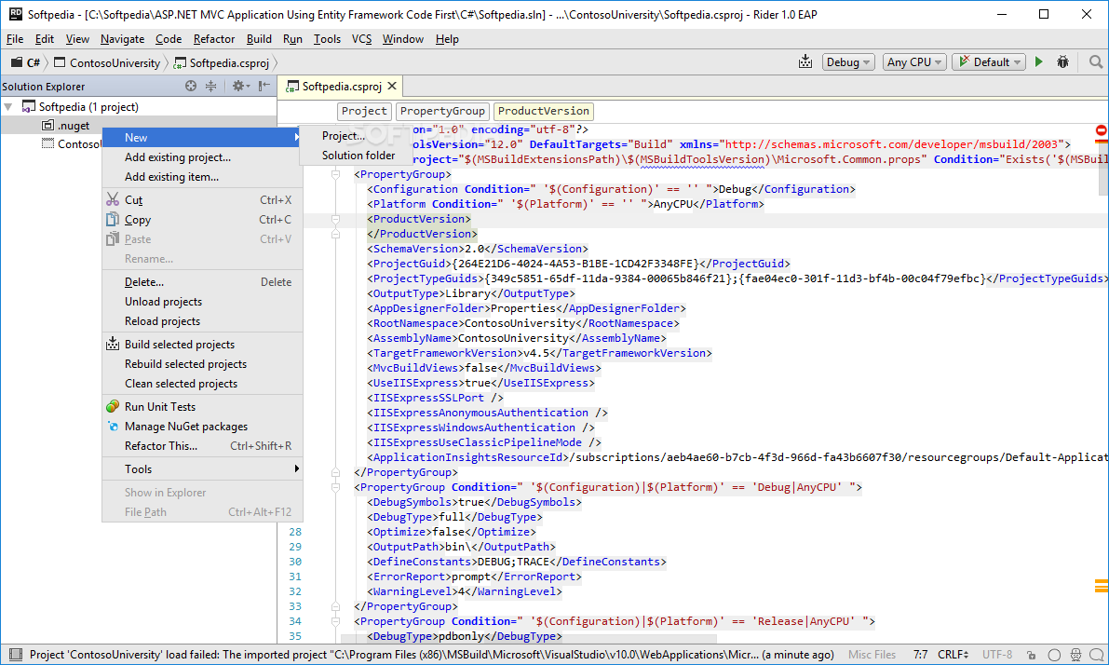Open the Any CPU platform dropdown
This screenshot has height=665, width=1109.
coord(914,62)
